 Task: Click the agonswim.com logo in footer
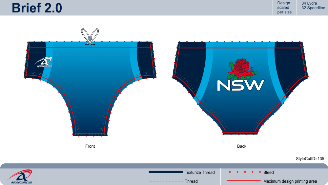[20, 176]
